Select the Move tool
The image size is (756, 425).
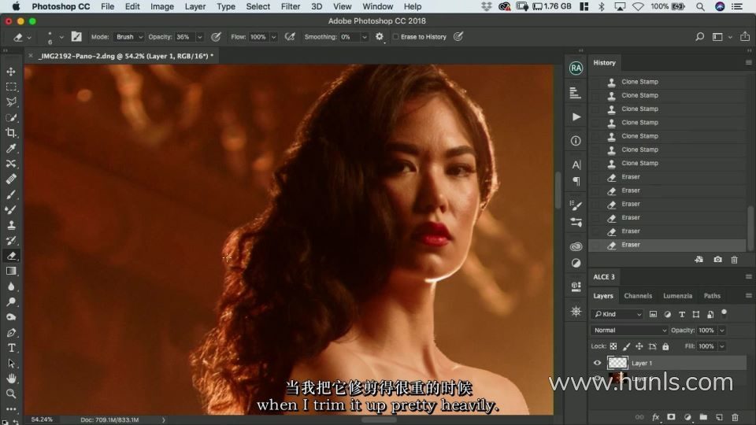11,72
